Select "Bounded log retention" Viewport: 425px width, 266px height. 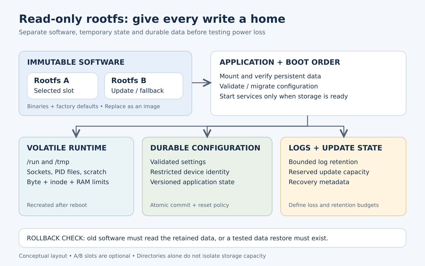point(323,162)
